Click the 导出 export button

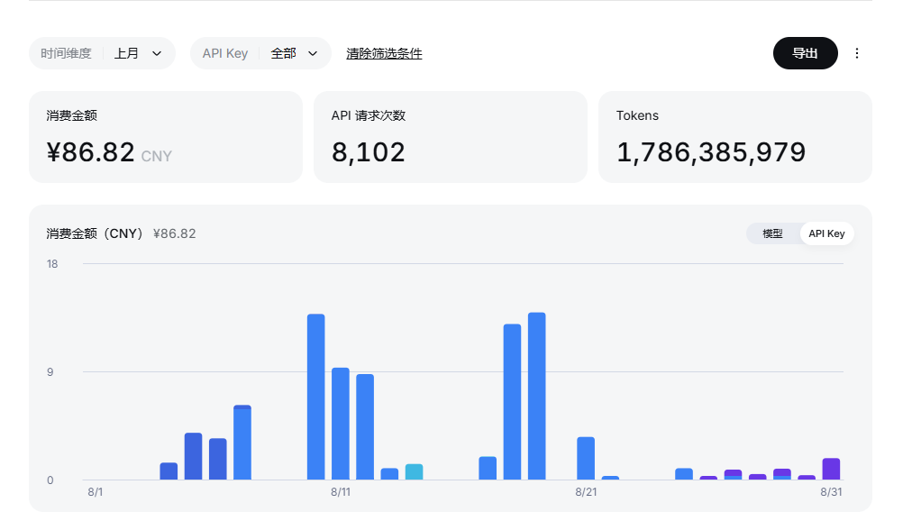pos(805,53)
